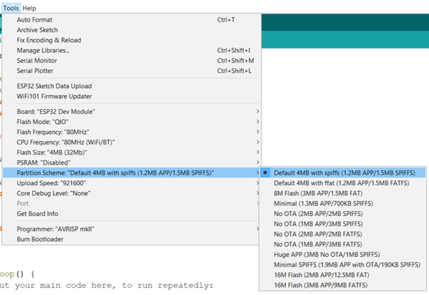Expand the Board ESP32 Dev Module submenu
This screenshot has height=295, width=429.
click(x=131, y=111)
